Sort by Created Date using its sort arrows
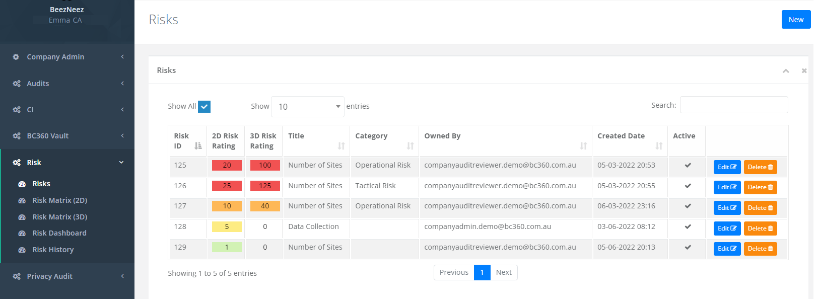 [x=659, y=146]
